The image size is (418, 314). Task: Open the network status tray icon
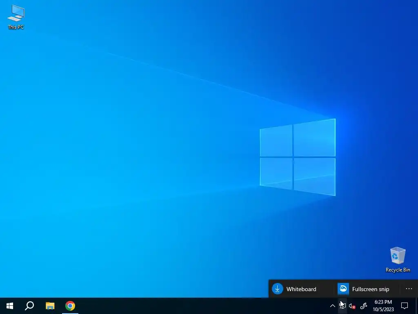(343, 306)
